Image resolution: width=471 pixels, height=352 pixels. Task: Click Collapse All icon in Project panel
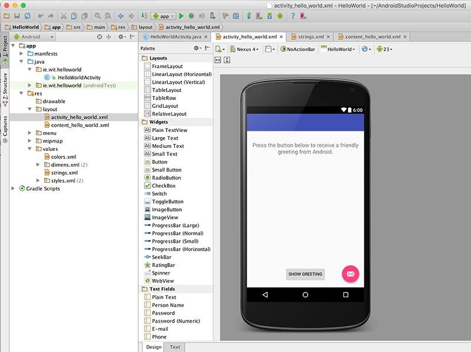(x=108, y=37)
